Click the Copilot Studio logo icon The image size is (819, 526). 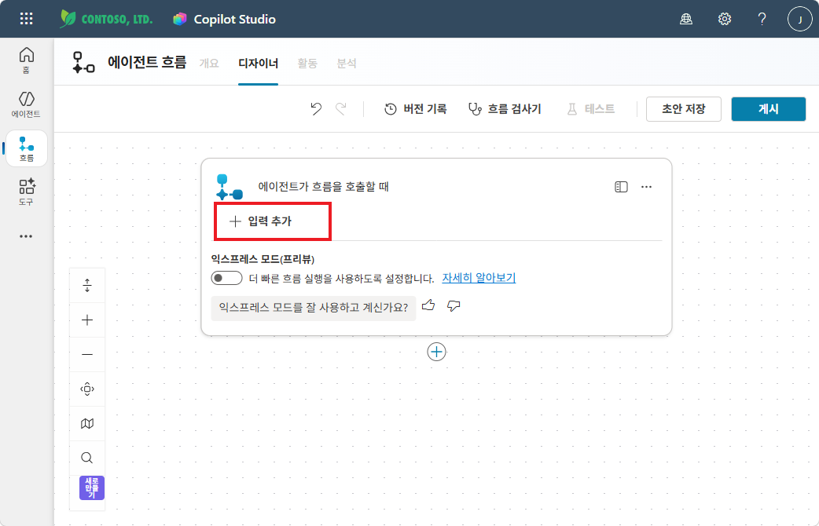[180, 20]
